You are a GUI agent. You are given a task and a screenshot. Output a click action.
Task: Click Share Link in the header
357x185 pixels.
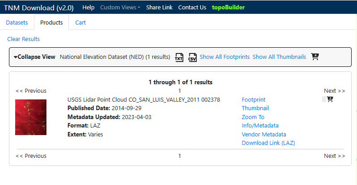click(x=159, y=8)
